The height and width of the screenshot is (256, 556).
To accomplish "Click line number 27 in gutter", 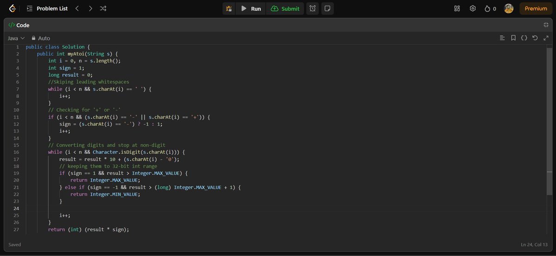I will click(16, 229).
